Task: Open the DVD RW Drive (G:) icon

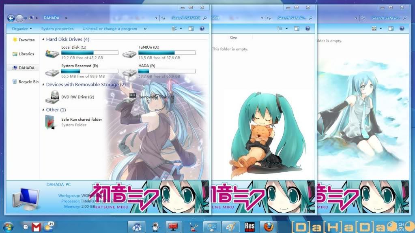Action: click(53, 97)
